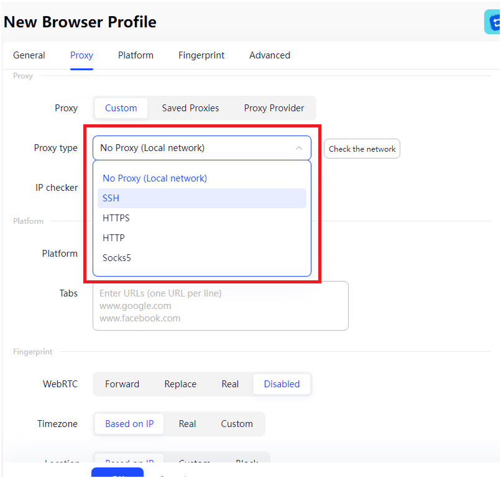Image resolution: width=501 pixels, height=478 pixels.
Task: Choose Custom for Timezone
Action: pos(237,424)
